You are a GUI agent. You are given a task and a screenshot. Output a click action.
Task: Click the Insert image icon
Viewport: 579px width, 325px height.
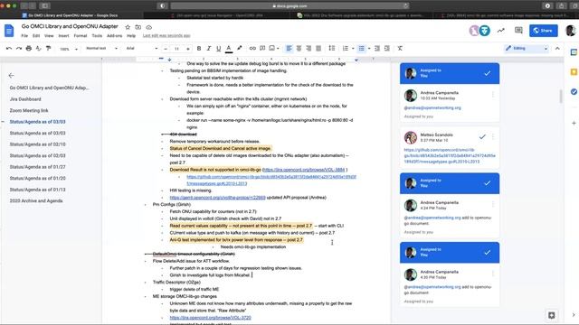tap(272, 48)
